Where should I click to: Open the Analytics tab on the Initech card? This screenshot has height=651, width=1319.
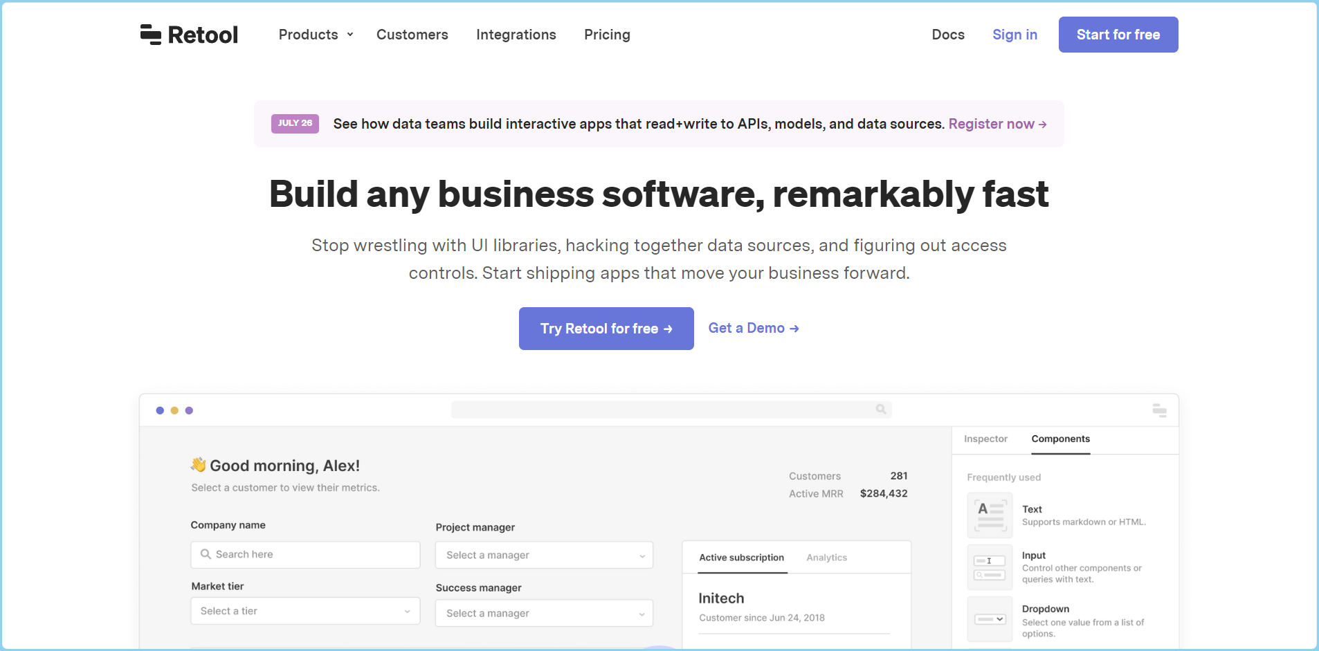pos(827,557)
